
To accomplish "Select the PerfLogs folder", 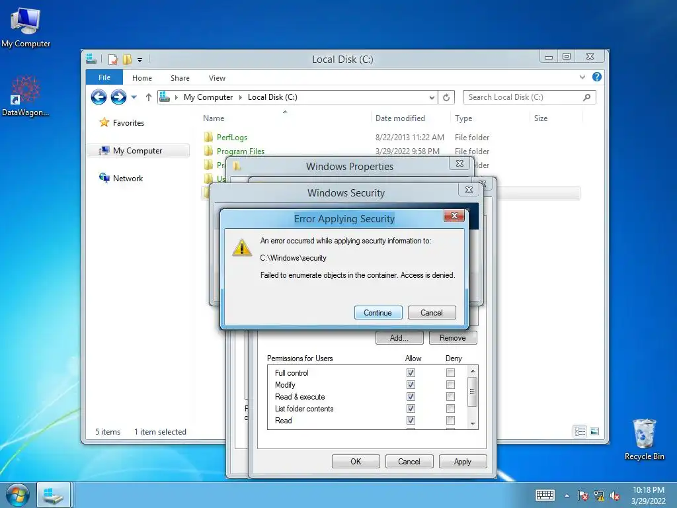I will click(x=232, y=138).
